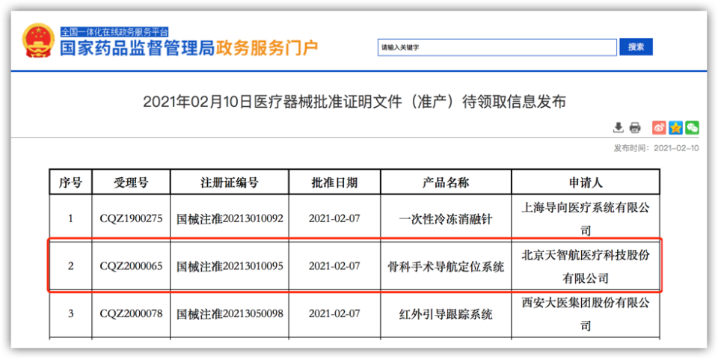Image resolution: width=718 pixels, height=359 pixels.
Task: Click the 批准日期 column header
Action: tap(334, 182)
